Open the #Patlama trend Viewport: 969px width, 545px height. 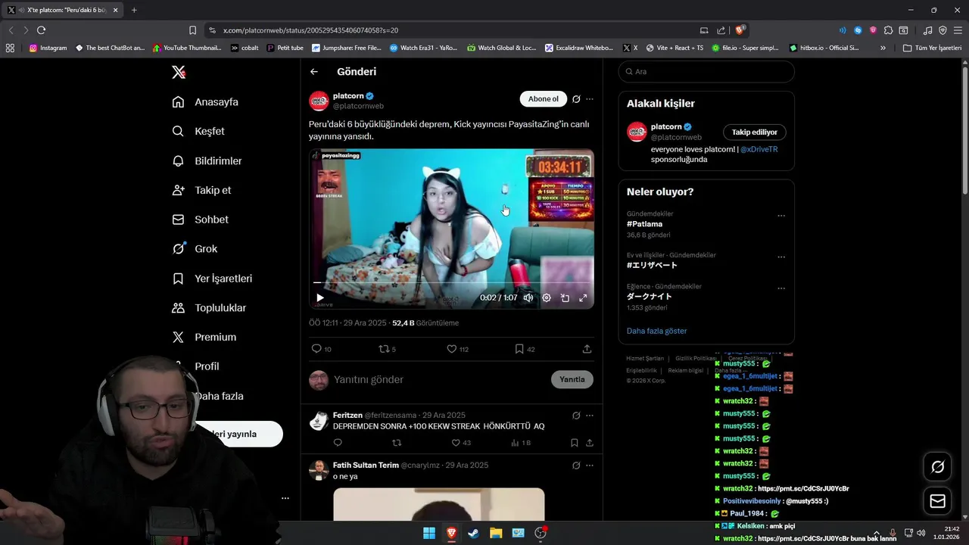644,224
